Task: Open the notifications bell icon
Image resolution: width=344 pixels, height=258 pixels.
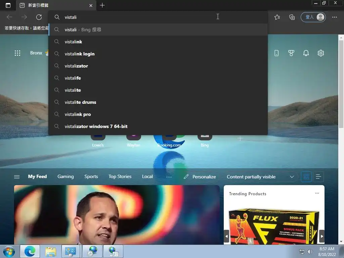Action: 306,53
